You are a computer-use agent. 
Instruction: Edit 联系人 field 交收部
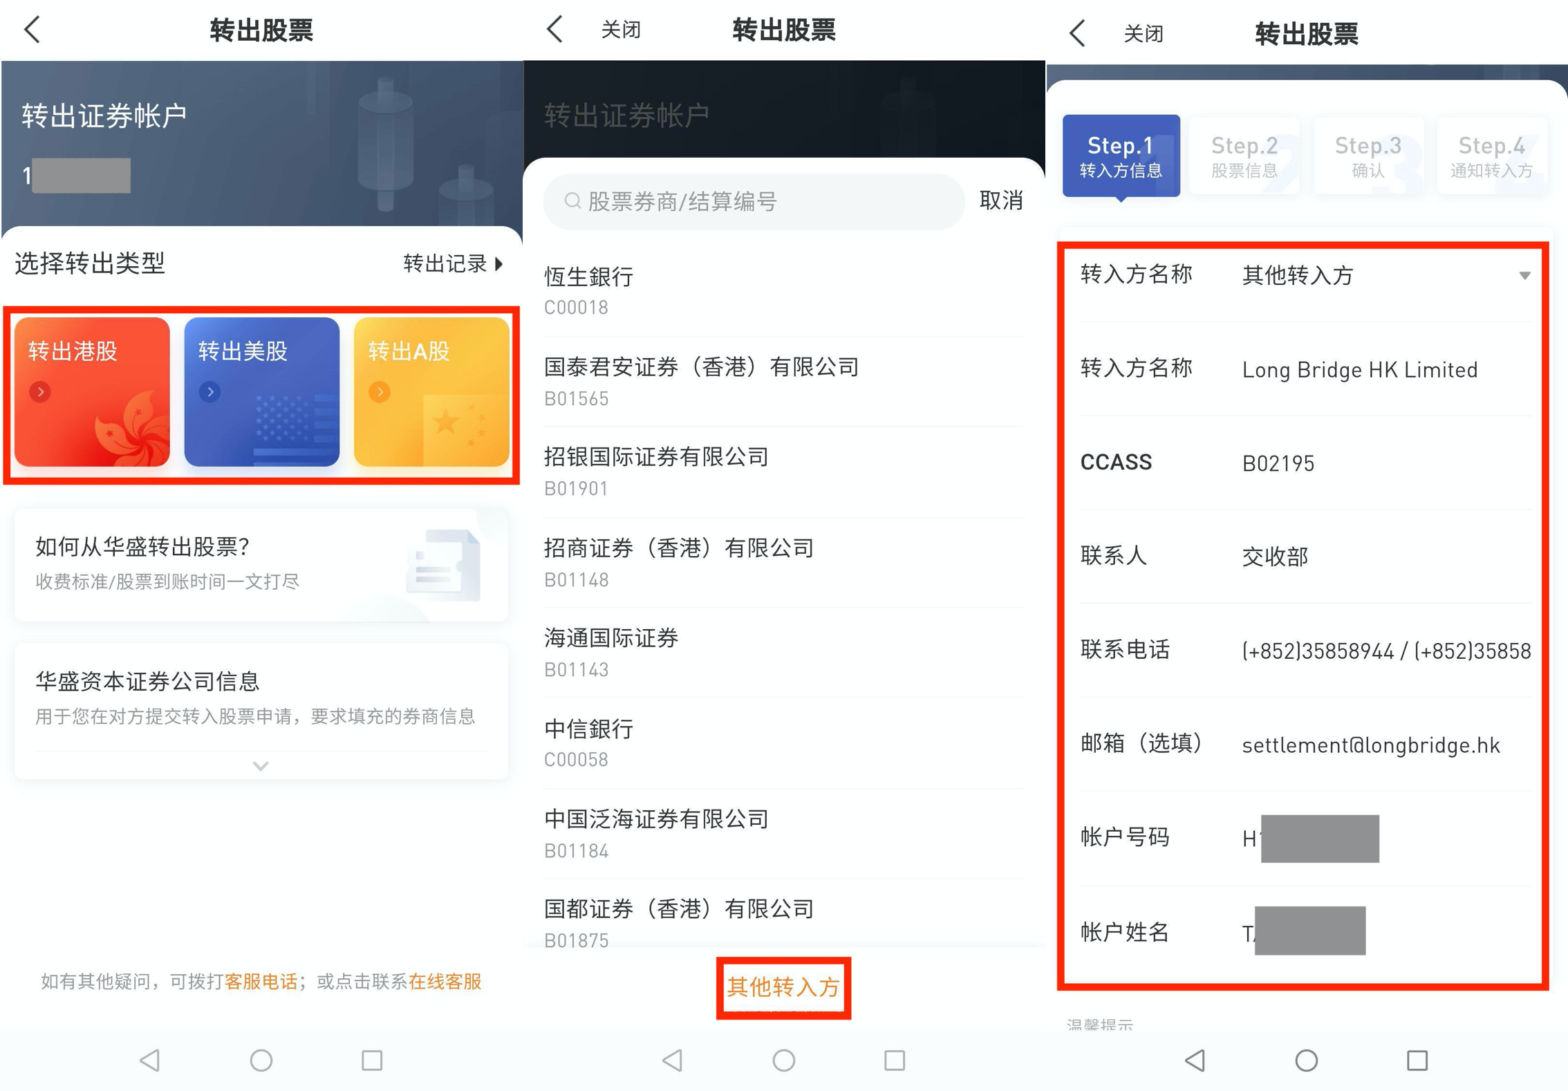pyautogui.click(x=1306, y=557)
